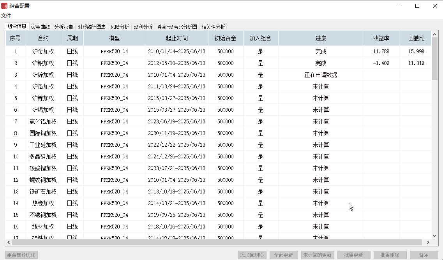Select the 时段统计图表 tab
443x260 pixels.
point(92,27)
